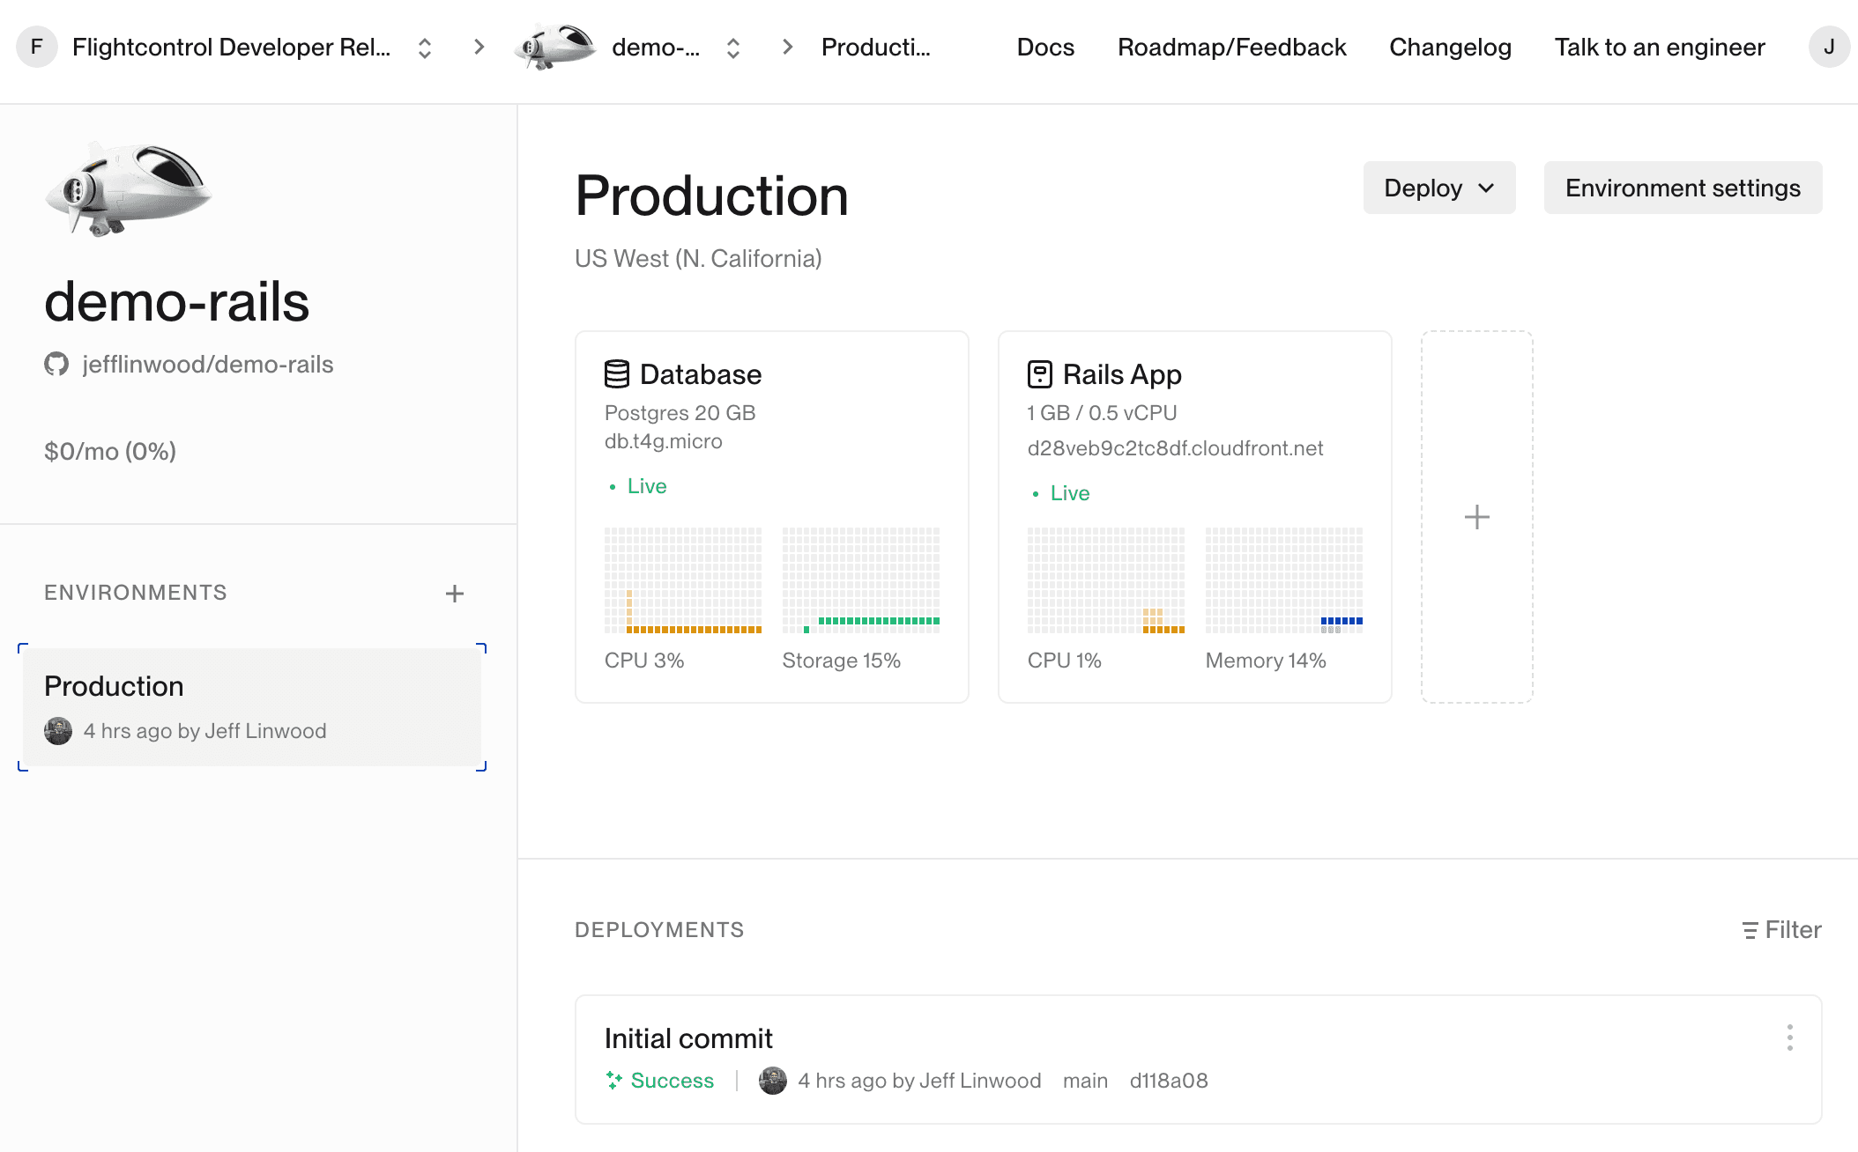
Task: Click the $0/mo (0%) cost text
Action: click(110, 451)
